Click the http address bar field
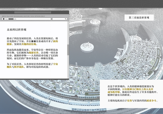The height and width of the screenshot is (114, 163). click(28, 19)
